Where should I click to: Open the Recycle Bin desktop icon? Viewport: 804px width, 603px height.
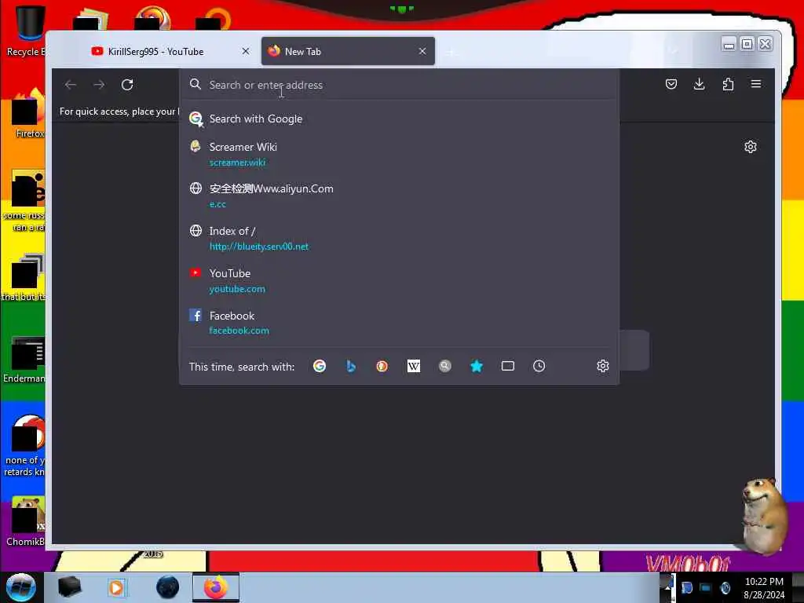[27, 31]
